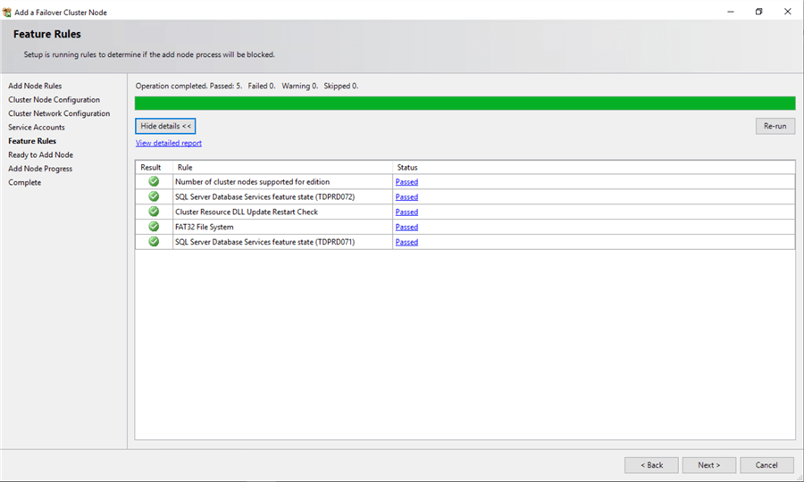Select Cluster Node Configuration in the sidebar
Image resolution: width=804 pixels, height=482 pixels.
[x=54, y=100]
